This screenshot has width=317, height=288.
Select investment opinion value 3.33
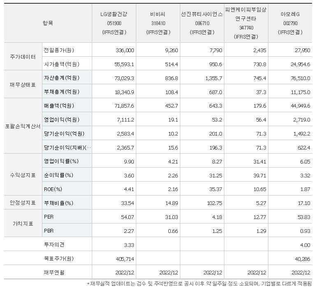pyautogui.click(x=129, y=245)
